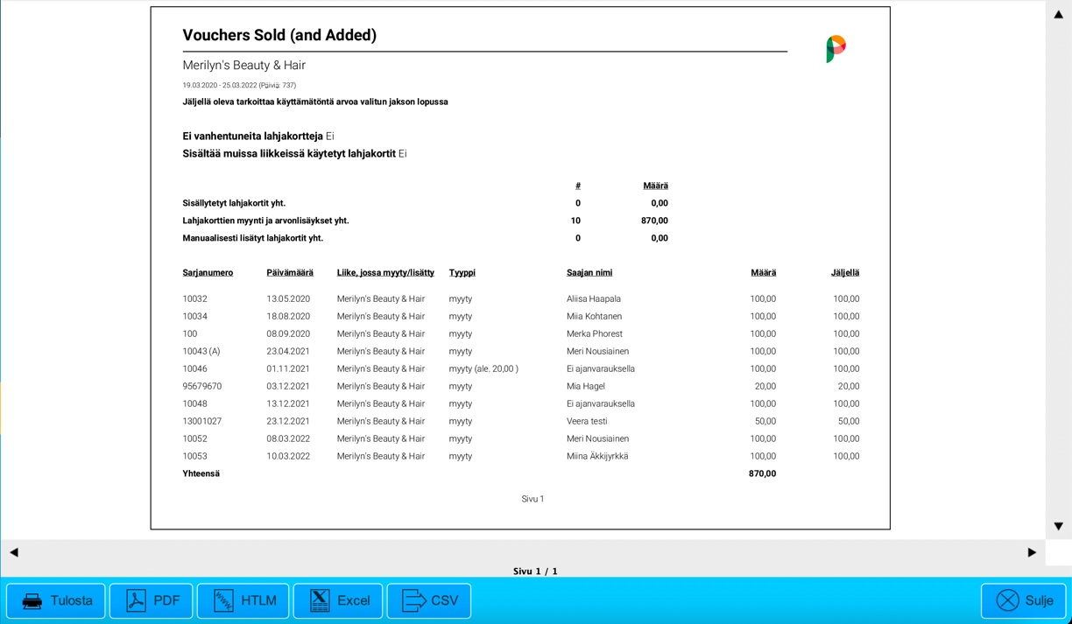The image size is (1072, 624).
Task: Click the horizontal scrollbar left arrow
Action: (14, 552)
